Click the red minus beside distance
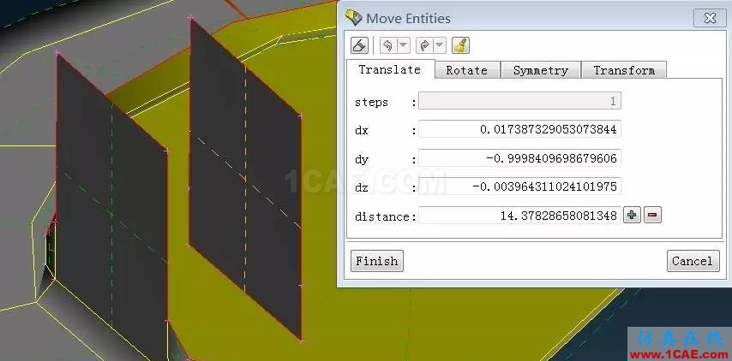 [652, 216]
